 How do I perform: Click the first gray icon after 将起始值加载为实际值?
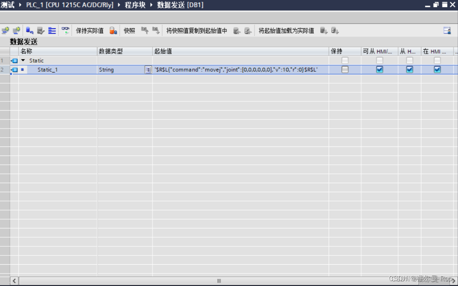pyautogui.click(x=324, y=31)
